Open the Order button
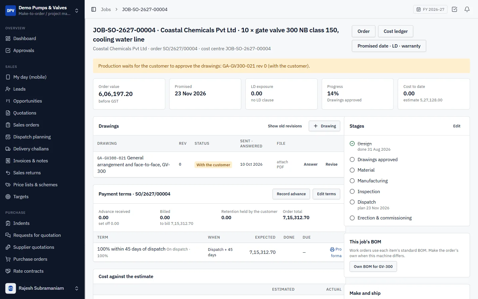The height and width of the screenshot is (299, 478). pyautogui.click(x=363, y=31)
